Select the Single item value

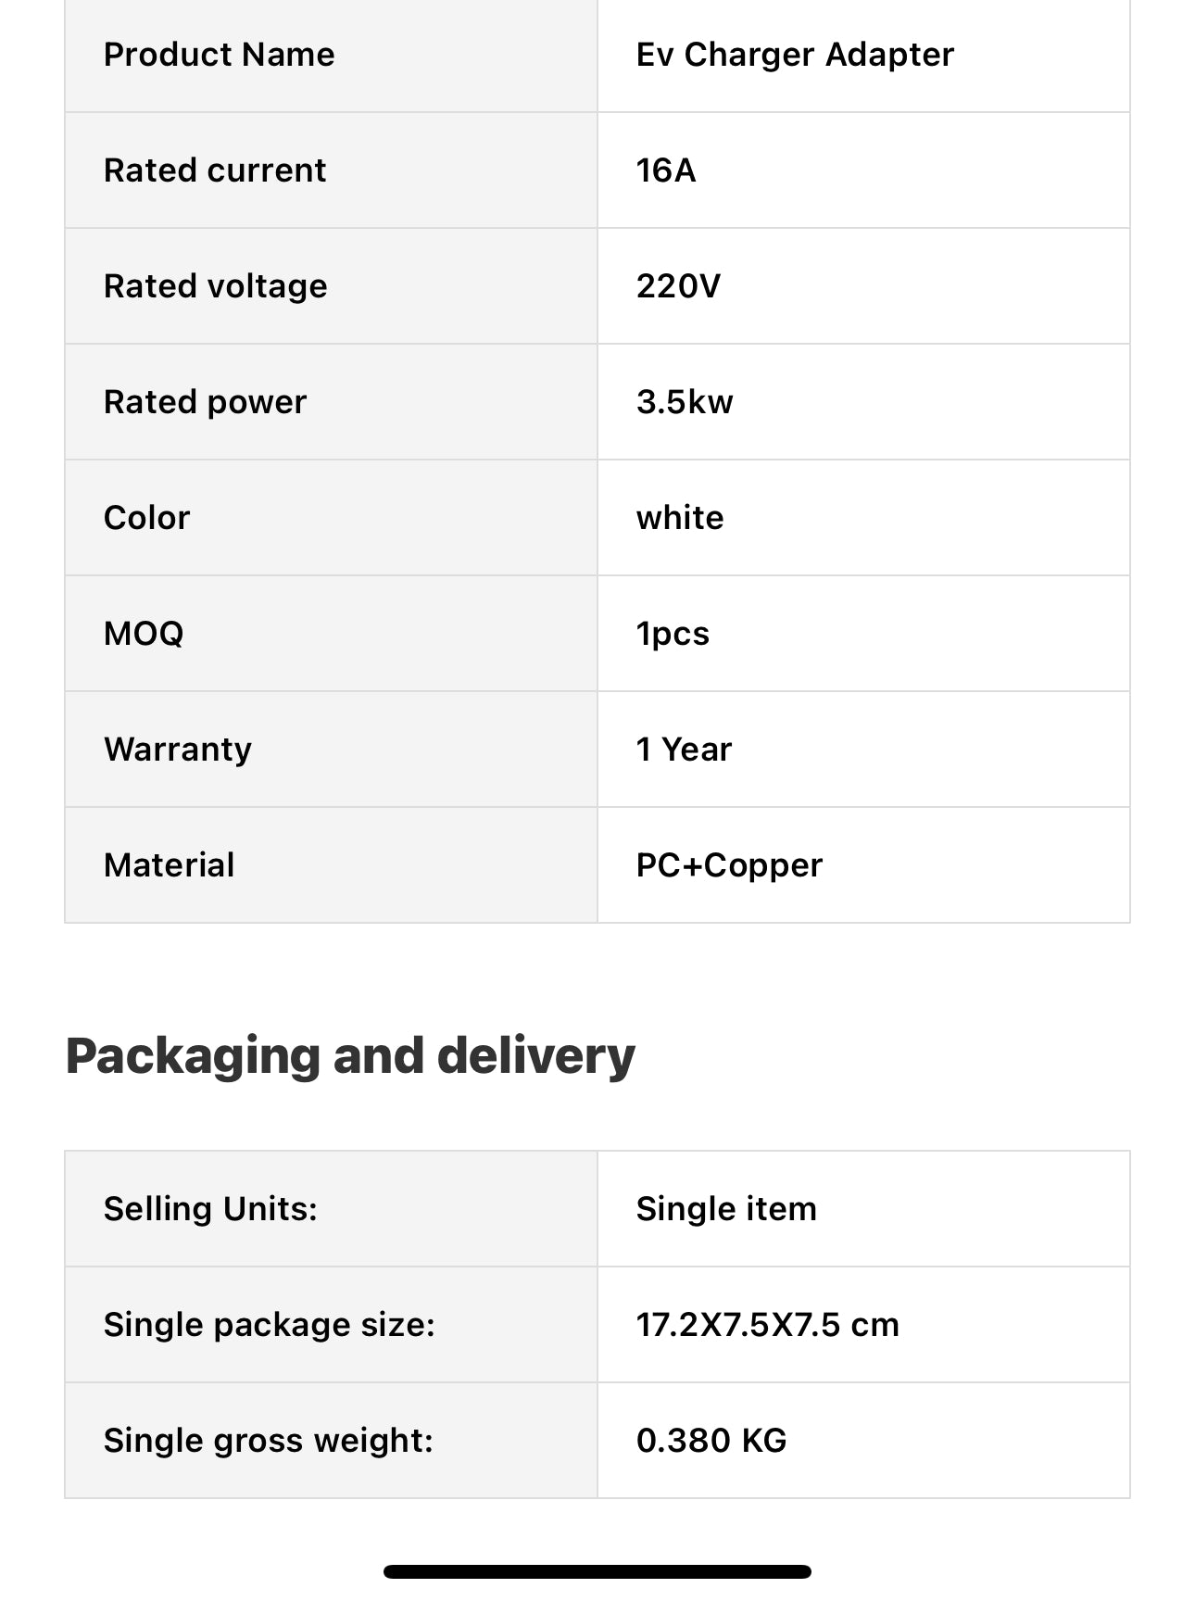pyautogui.click(x=726, y=1209)
